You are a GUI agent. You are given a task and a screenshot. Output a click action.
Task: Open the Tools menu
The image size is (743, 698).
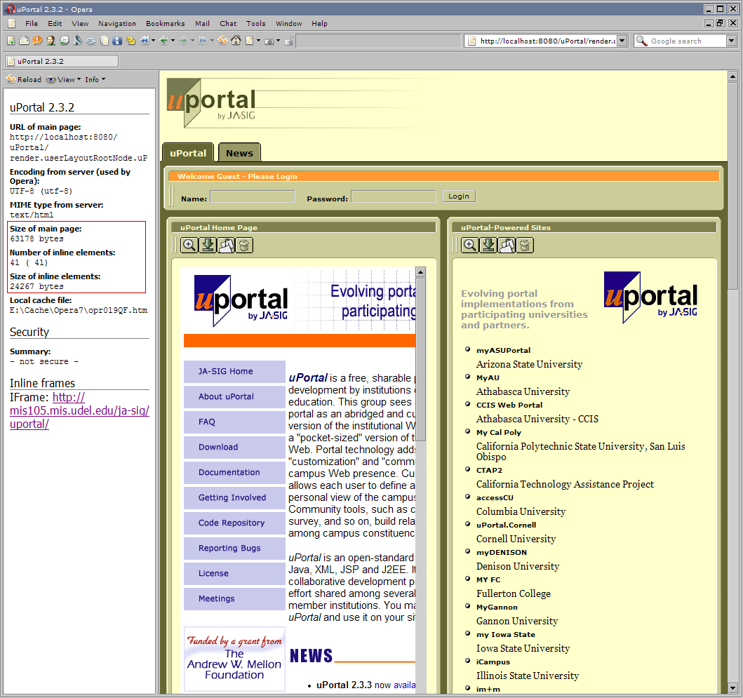point(256,23)
